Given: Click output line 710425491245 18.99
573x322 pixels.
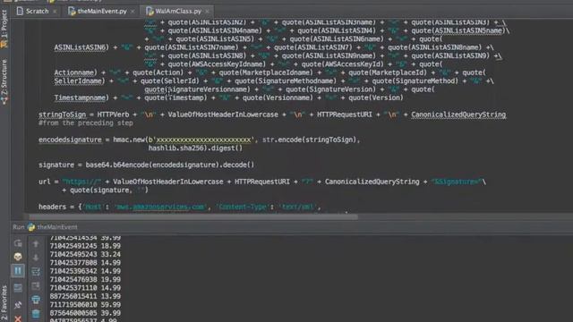Looking at the screenshot, I should [85, 246].
